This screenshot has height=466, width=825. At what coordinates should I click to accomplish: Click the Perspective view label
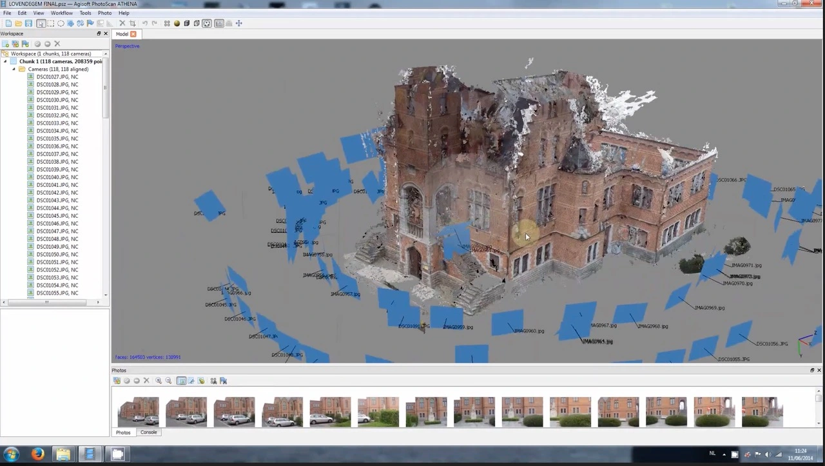(x=127, y=46)
